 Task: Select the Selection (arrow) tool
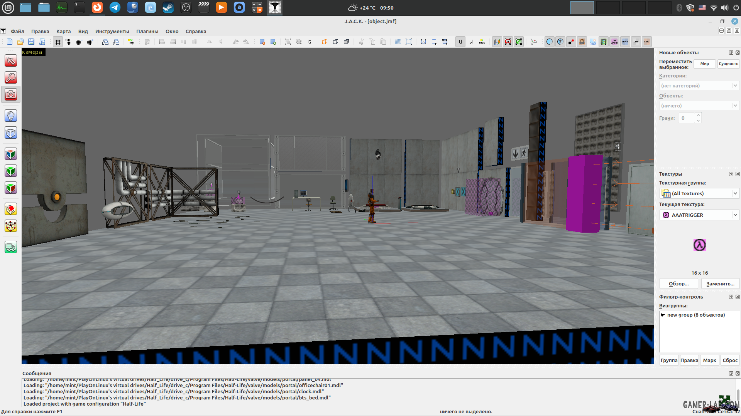coord(11,61)
